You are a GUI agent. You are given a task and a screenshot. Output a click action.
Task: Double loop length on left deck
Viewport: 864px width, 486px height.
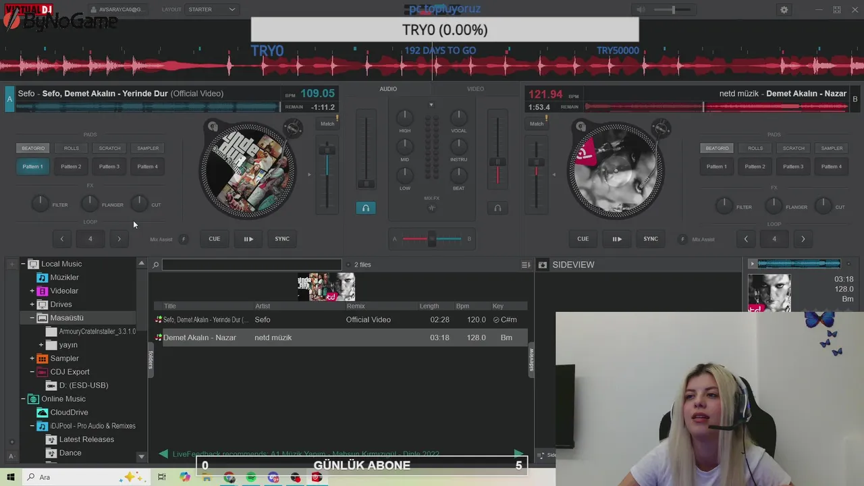[x=119, y=239]
